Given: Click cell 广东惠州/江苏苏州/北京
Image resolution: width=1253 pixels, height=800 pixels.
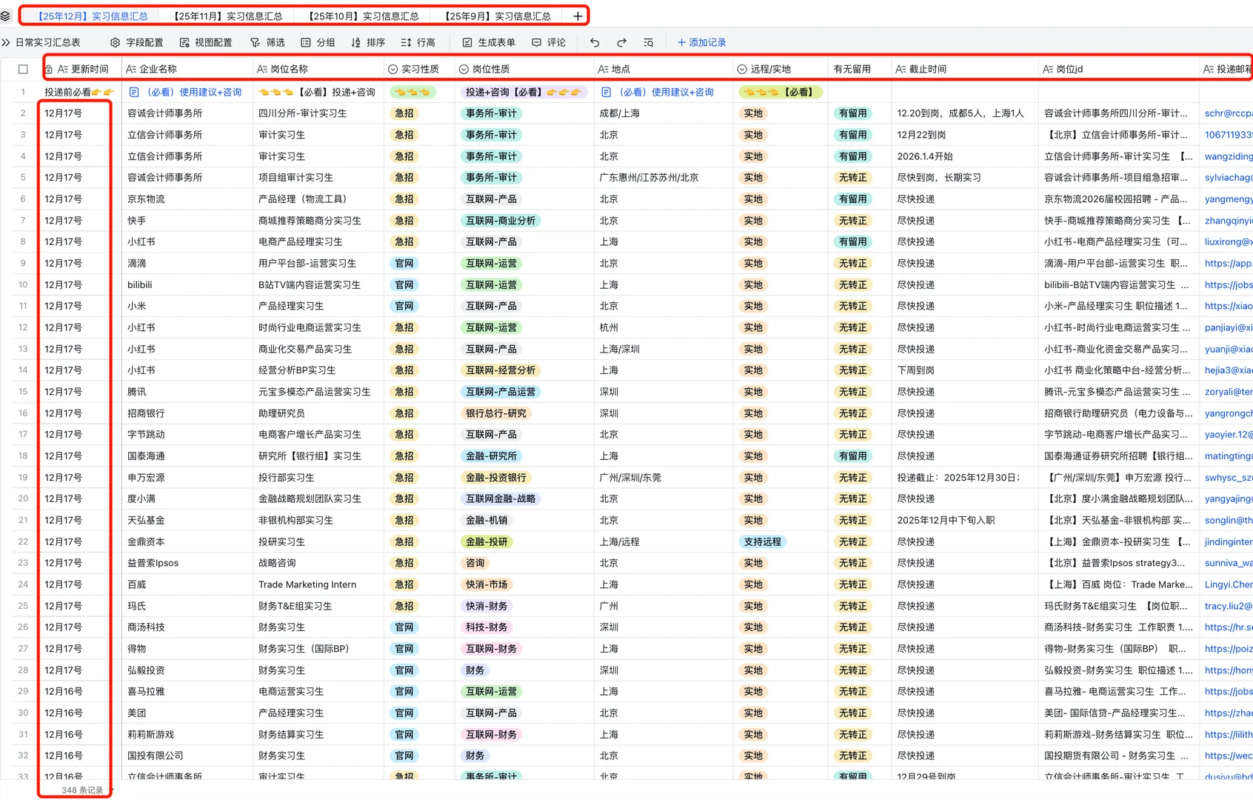Looking at the screenshot, I should 664,178.
